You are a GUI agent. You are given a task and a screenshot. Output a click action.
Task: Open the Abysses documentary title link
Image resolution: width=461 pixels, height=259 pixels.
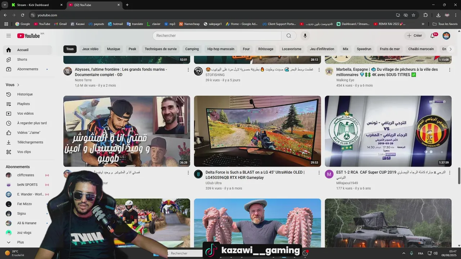click(x=121, y=72)
